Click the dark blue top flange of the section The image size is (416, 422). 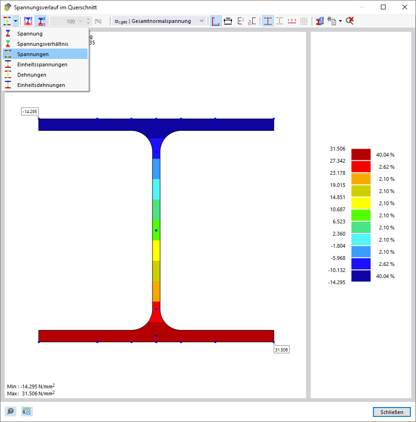156,125
